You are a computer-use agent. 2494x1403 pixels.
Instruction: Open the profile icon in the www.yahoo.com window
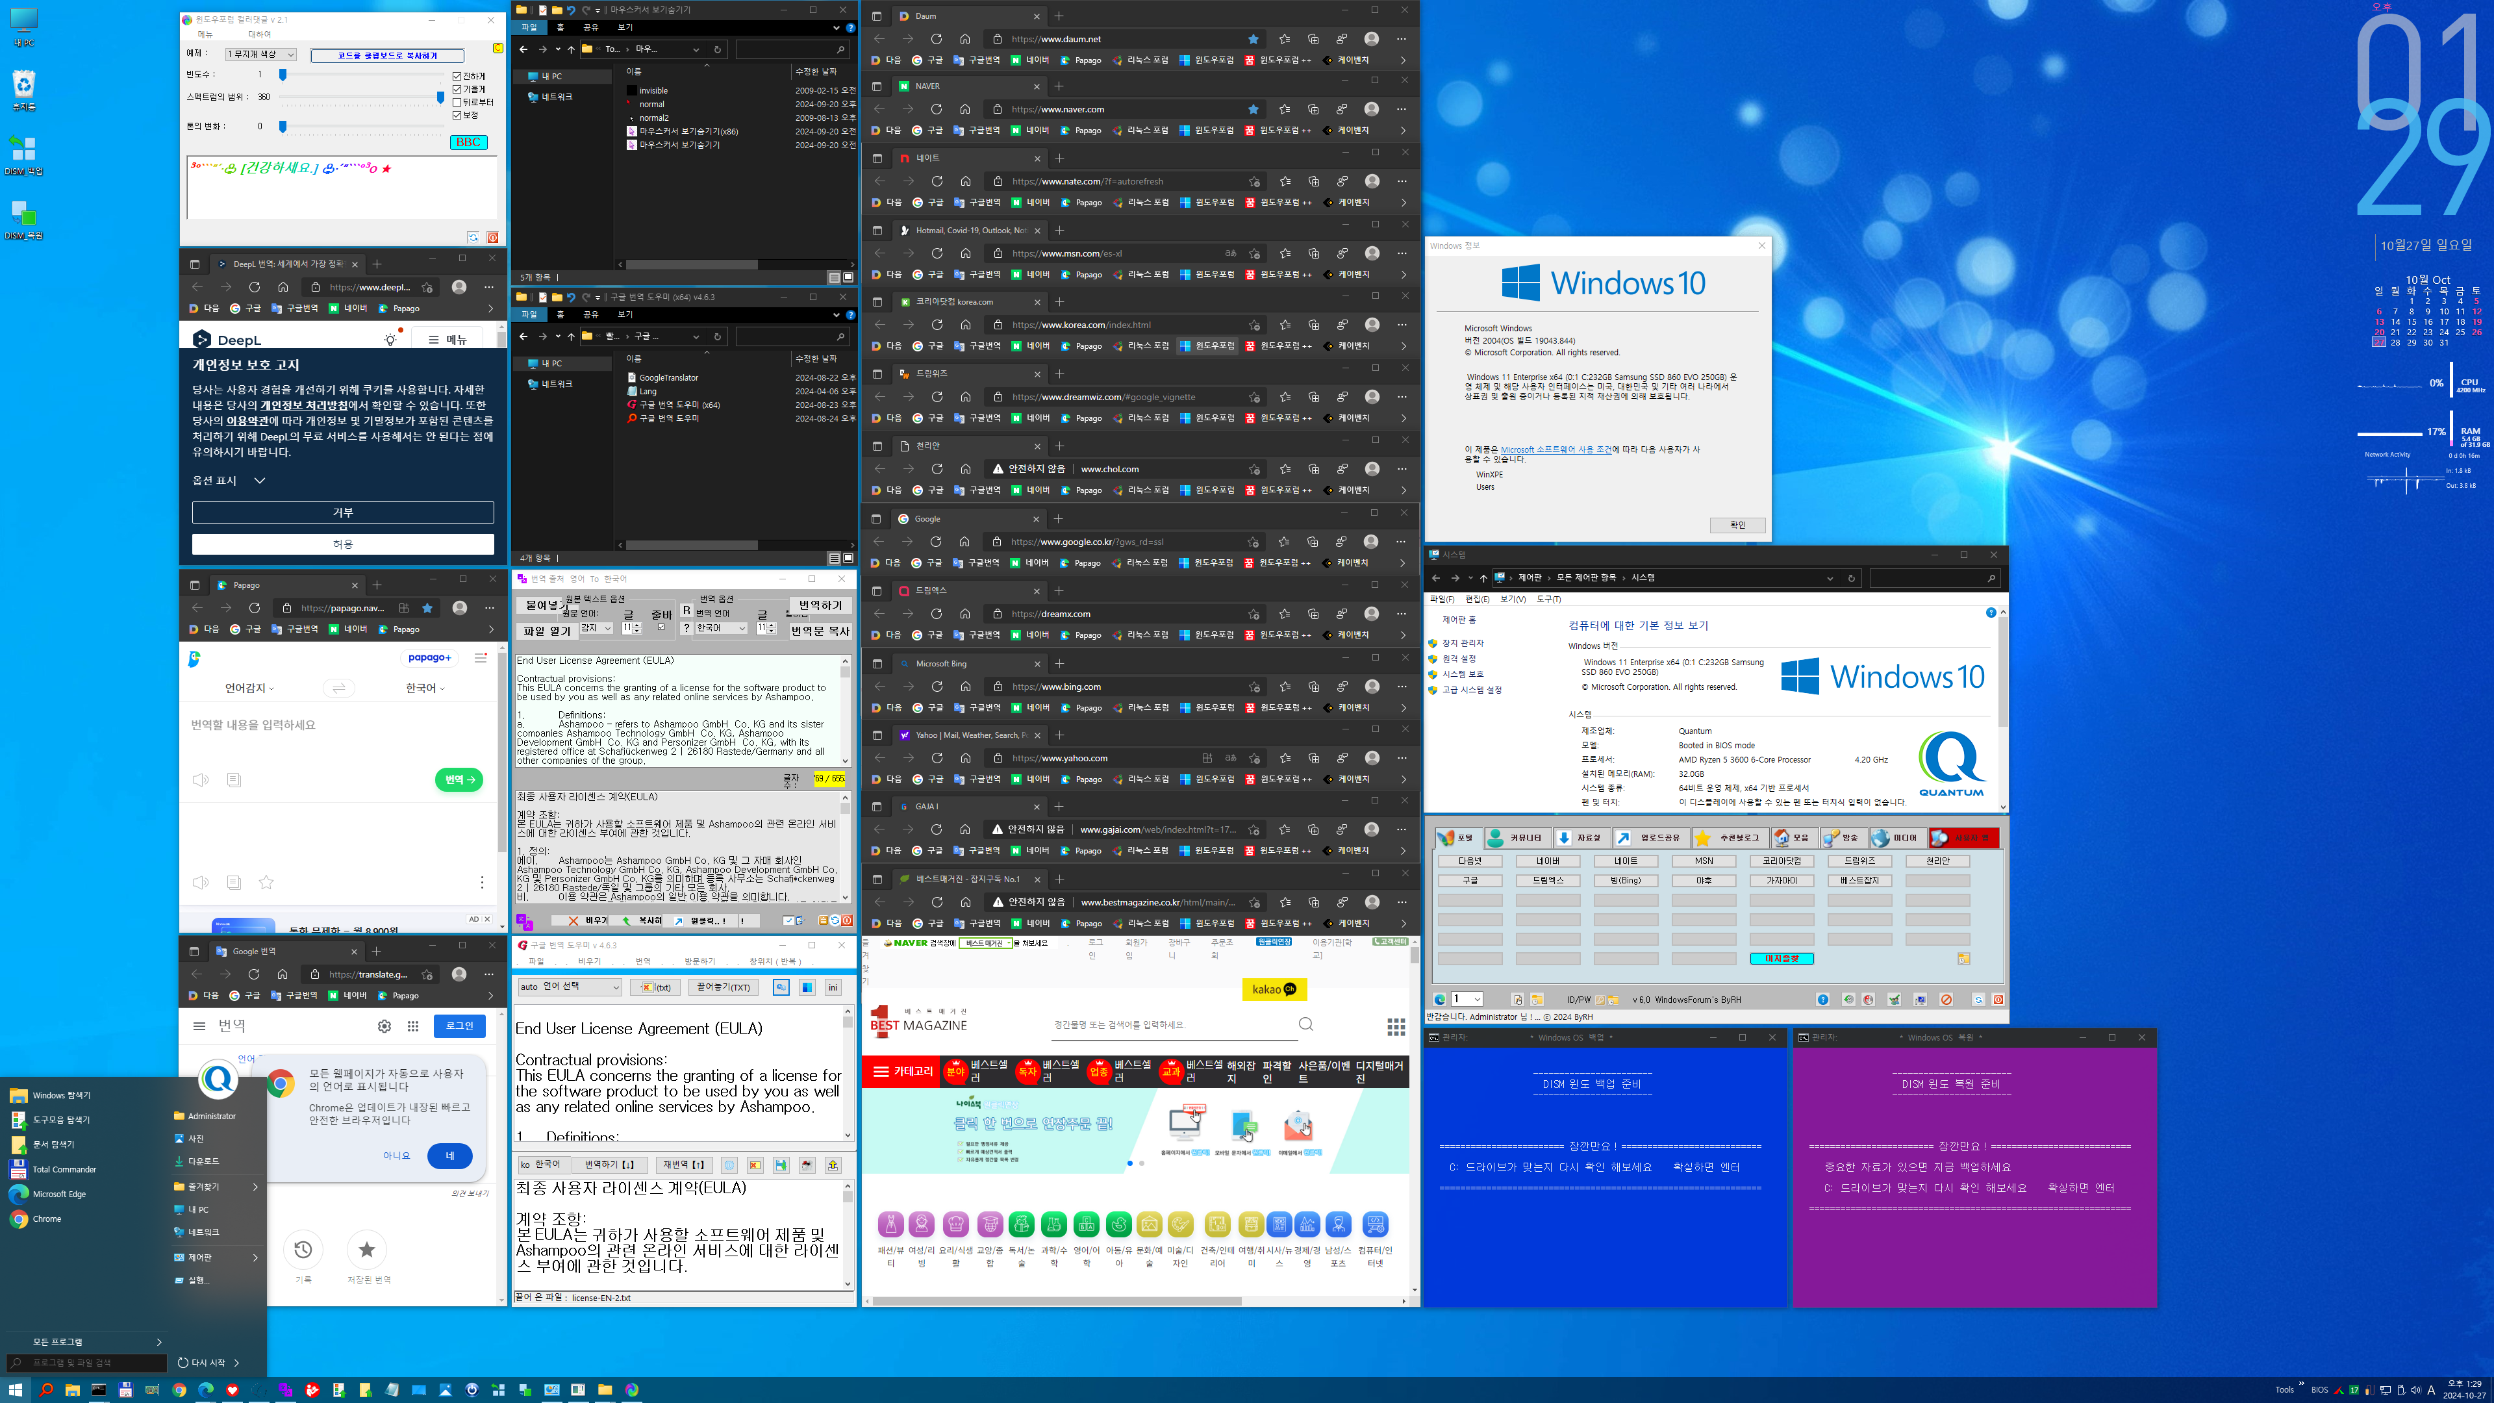pyautogui.click(x=1372, y=758)
